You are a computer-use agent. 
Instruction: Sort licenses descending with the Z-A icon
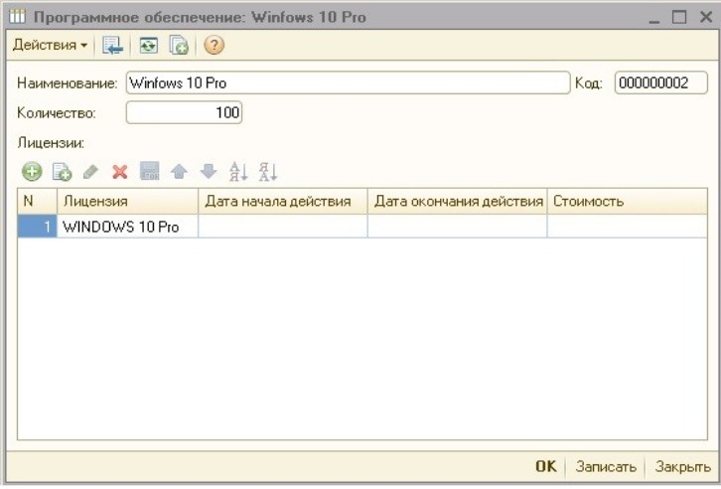click(267, 172)
